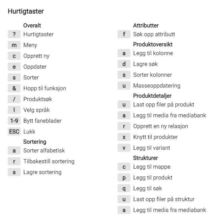Click the 'm' key badge next to Meny
The height and width of the screenshot is (218, 213).
click(x=14, y=45)
